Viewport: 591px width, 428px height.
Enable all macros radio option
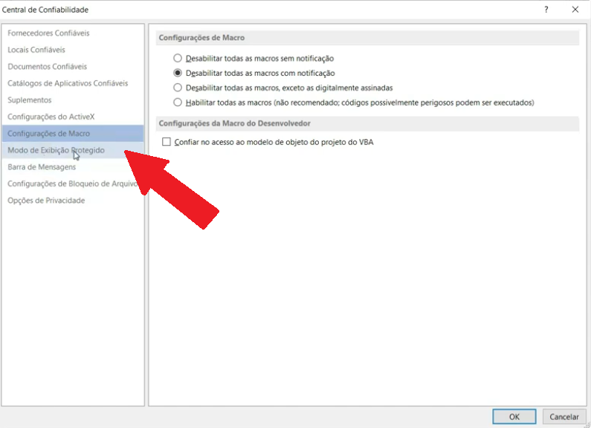pyautogui.click(x=178, y=103)
